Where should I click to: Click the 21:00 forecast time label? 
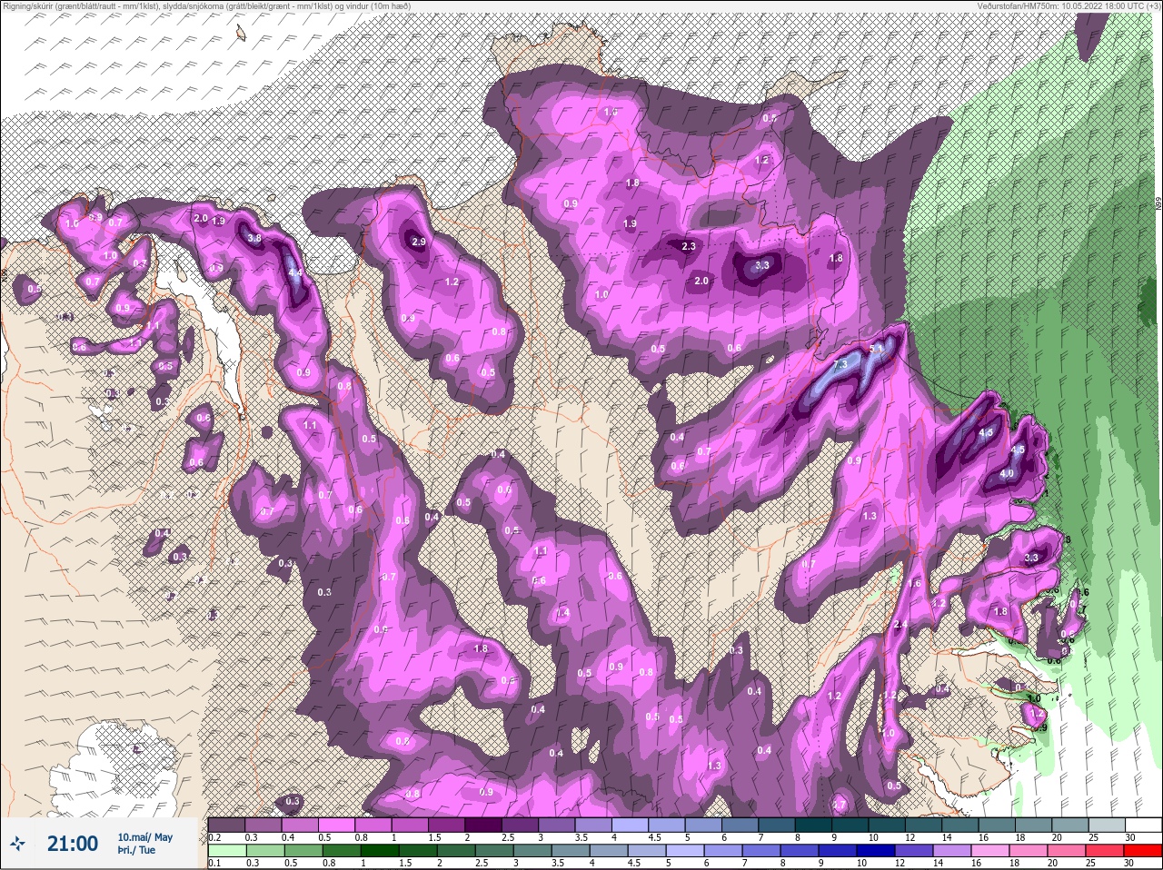coord(73,844)
